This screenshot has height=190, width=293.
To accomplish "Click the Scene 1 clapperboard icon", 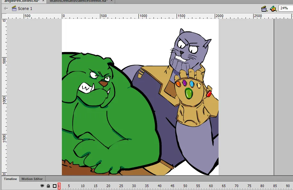I will 14,8.
